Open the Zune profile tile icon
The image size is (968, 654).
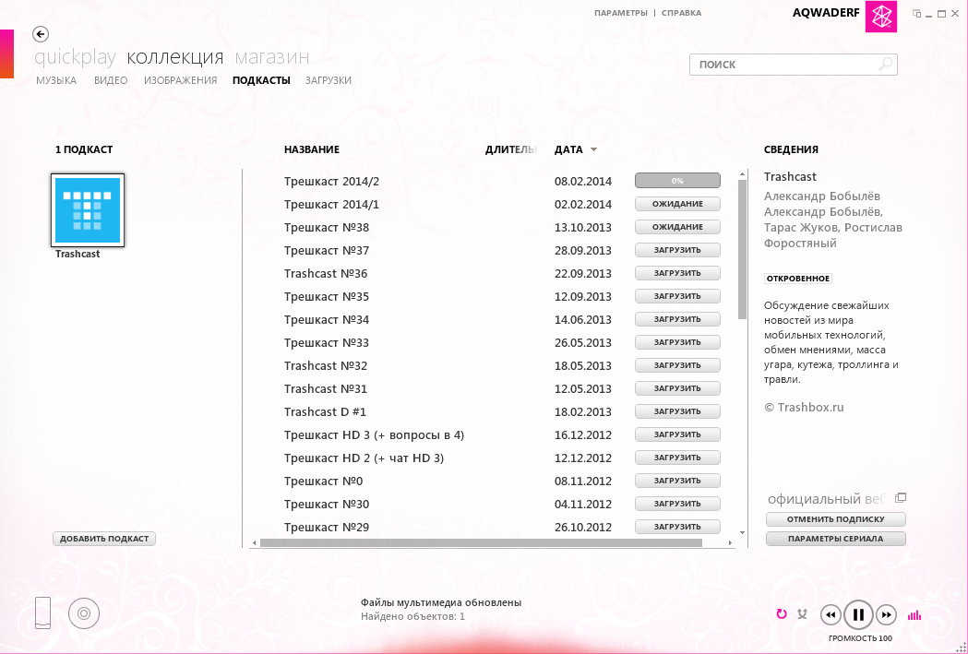pos(881,16)
